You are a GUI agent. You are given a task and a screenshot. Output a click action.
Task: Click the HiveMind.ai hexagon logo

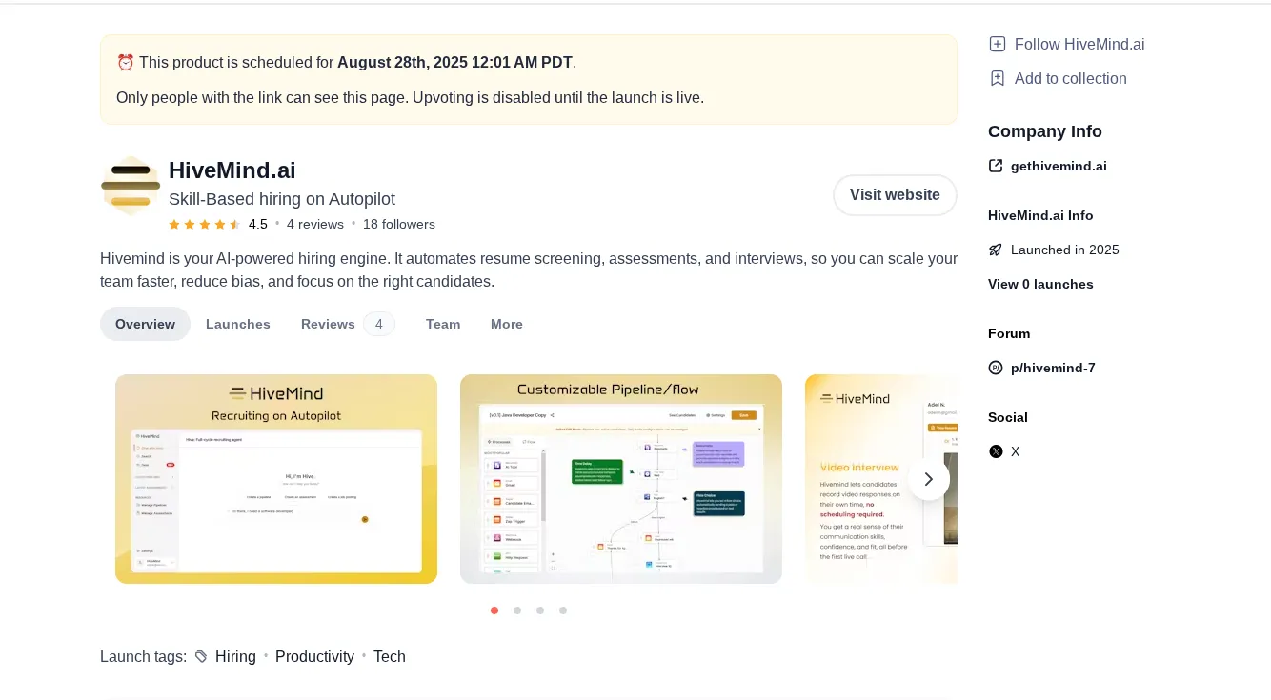tap(131, 186)
